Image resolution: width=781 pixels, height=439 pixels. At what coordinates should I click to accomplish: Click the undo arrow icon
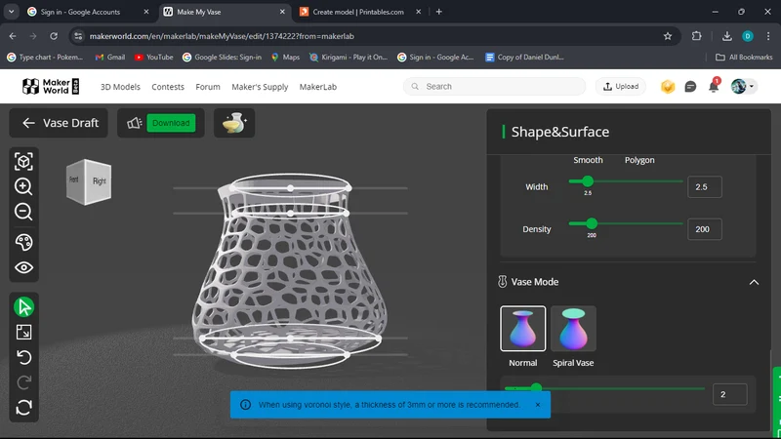coord(23,357)
